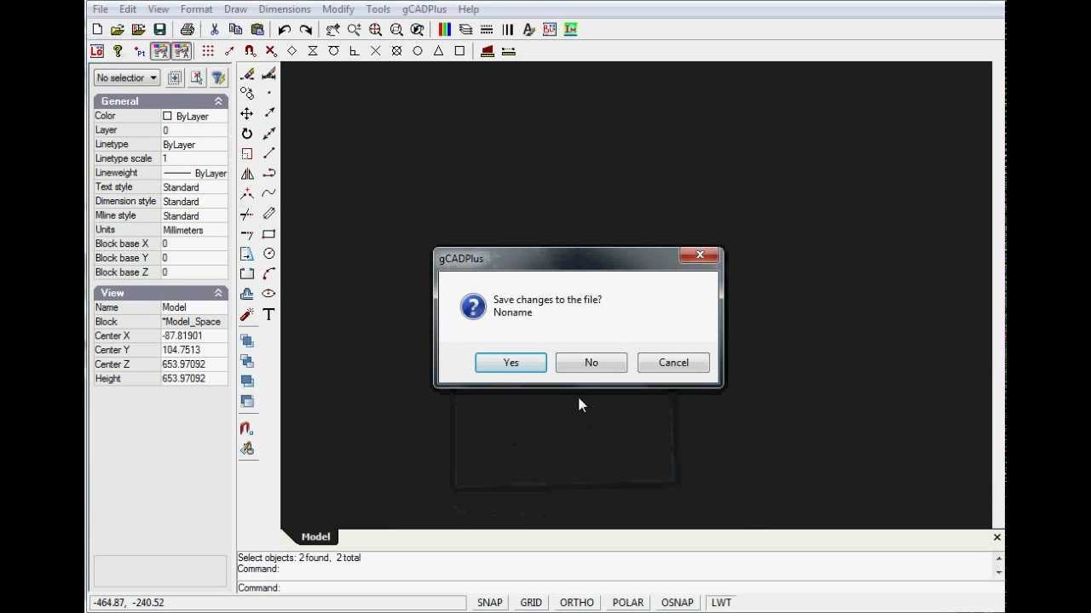Redo the last undone action
The image size is (1091, 613).
pyautogui.click(x=305, y=30)
